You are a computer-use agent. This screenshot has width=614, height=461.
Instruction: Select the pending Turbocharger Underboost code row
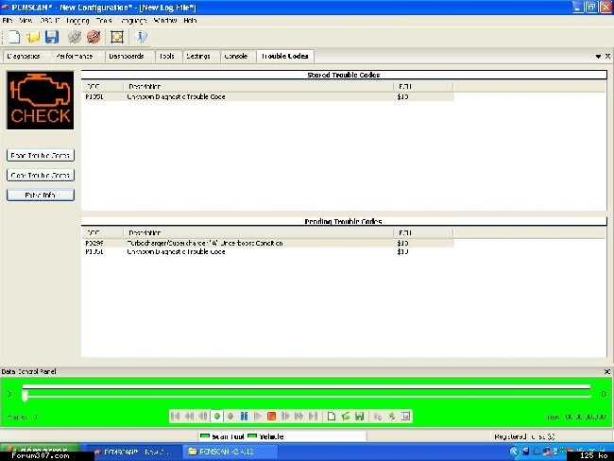click(268, 243)
